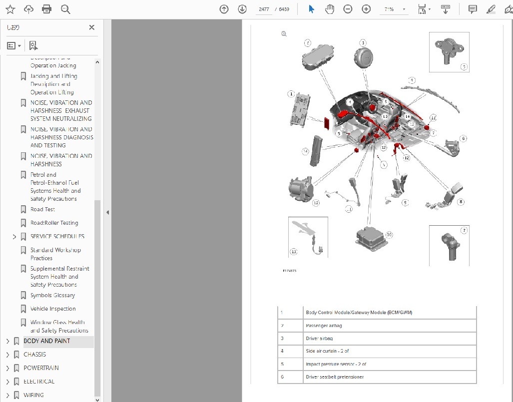513x402 pixels.
Task: Open the Road Test bookmark
Action: pos(42,209)
